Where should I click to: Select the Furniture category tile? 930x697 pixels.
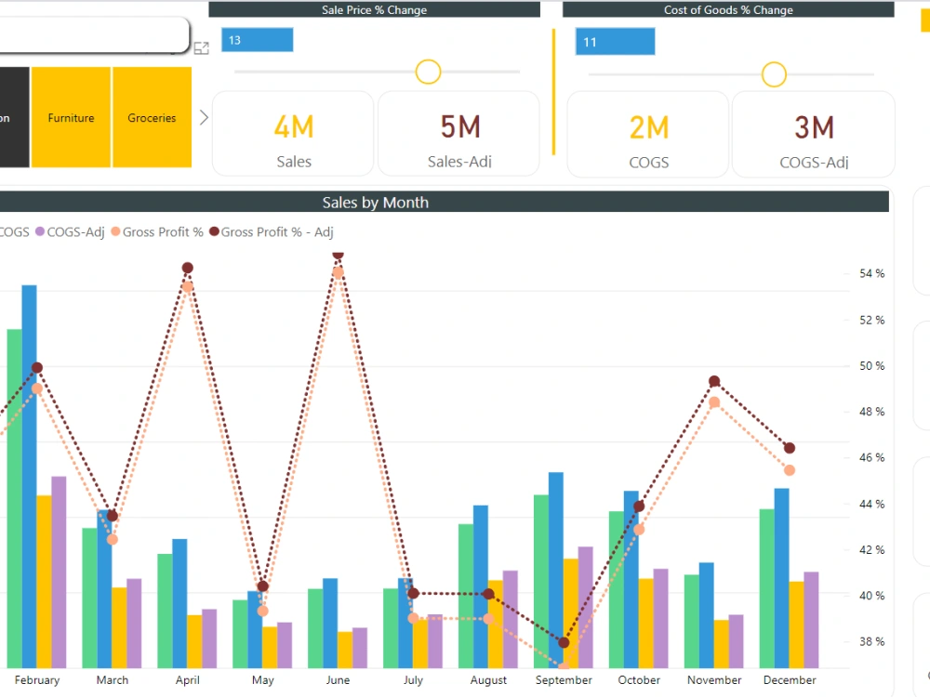[71, 117]
